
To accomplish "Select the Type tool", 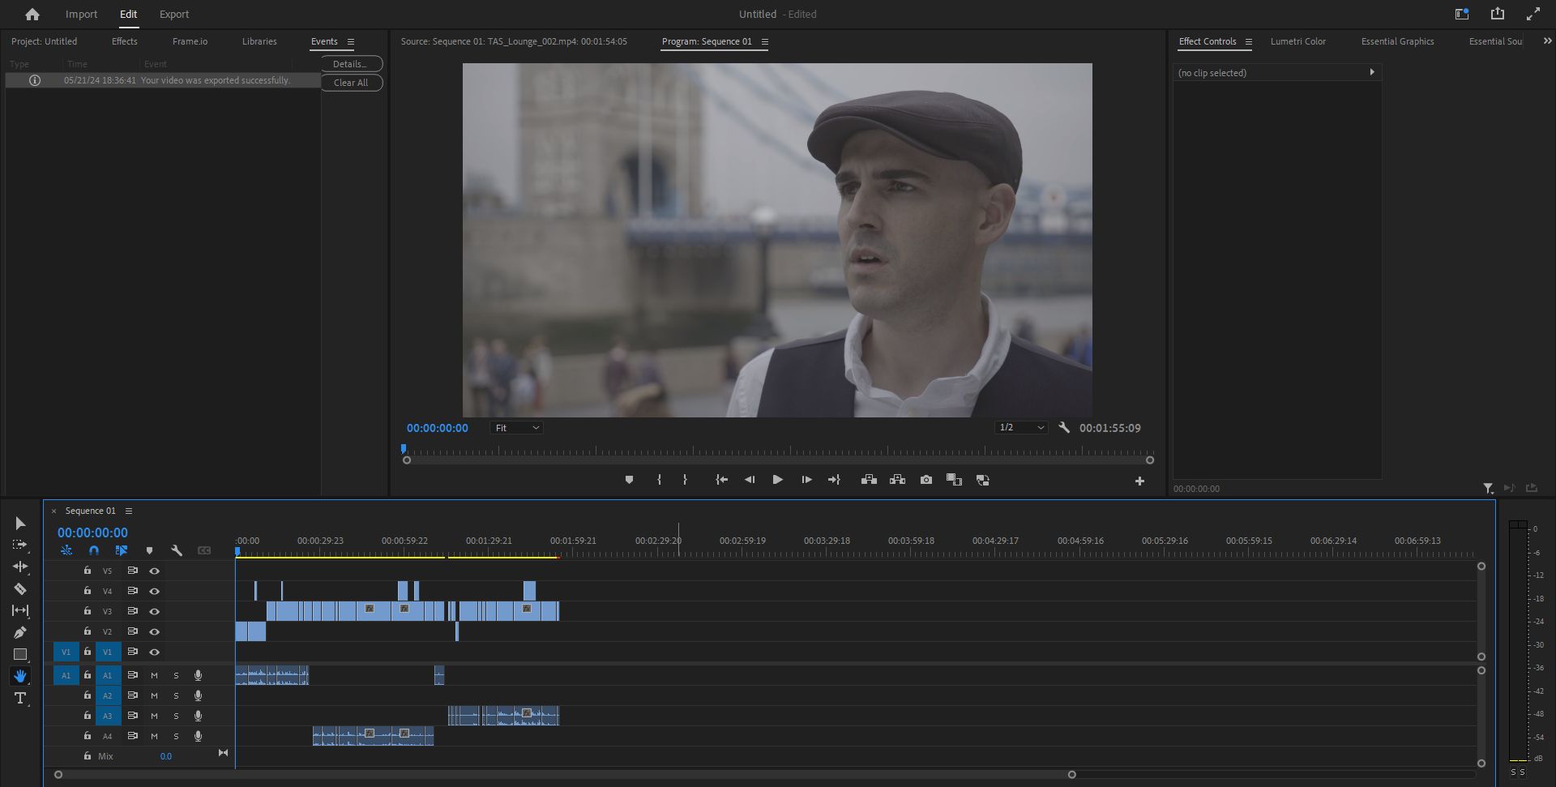I will click(x=20, y=698).
